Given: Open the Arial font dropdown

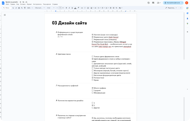Looking at the screenshot, I should [51, 8].
